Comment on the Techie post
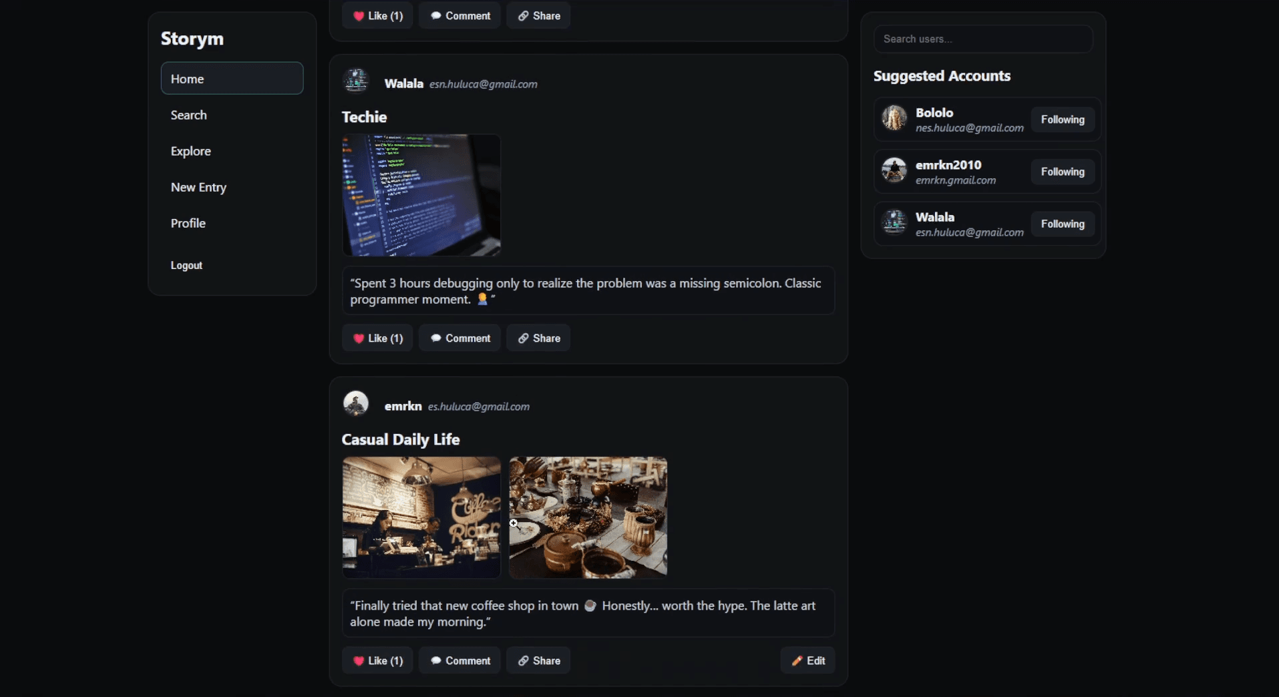The width and height of the screenshot is (1279, 697). (x=460, y=338)
